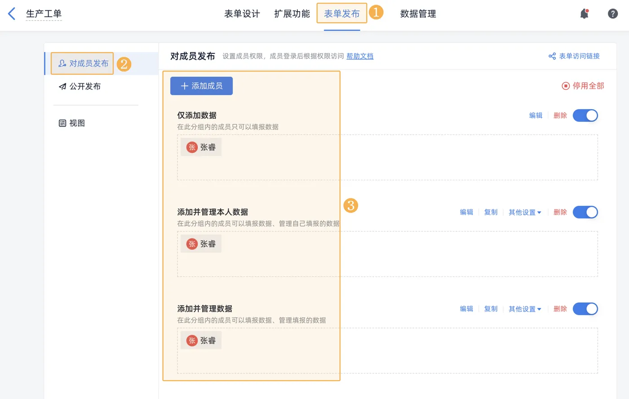Open the 数据管理 tab
629x399 pixels.
418,14
